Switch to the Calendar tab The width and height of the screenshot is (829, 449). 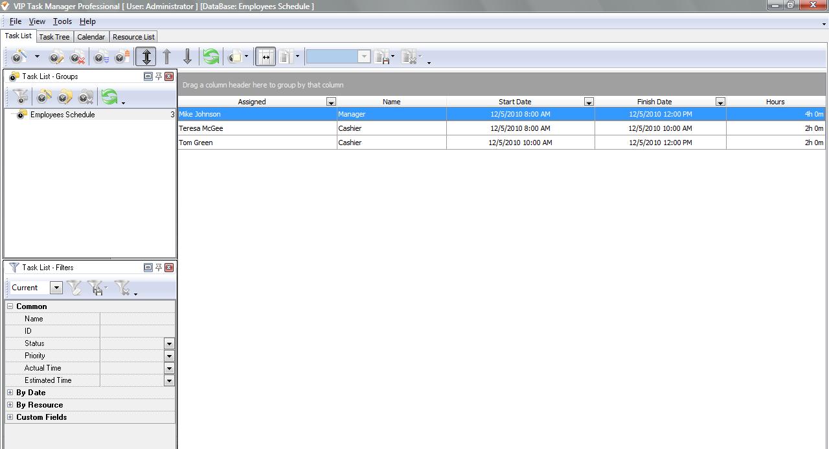[x=91, y=37]
